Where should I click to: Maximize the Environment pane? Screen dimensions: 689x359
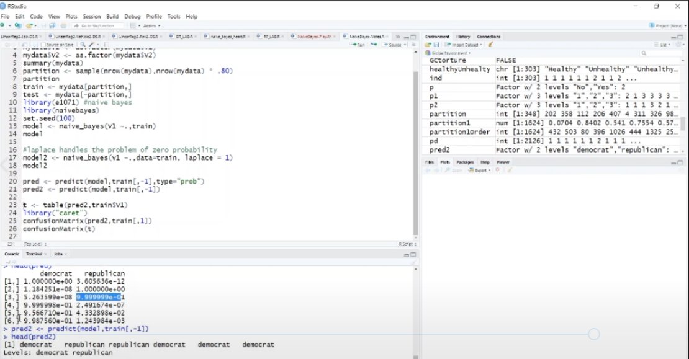[680, 37]
